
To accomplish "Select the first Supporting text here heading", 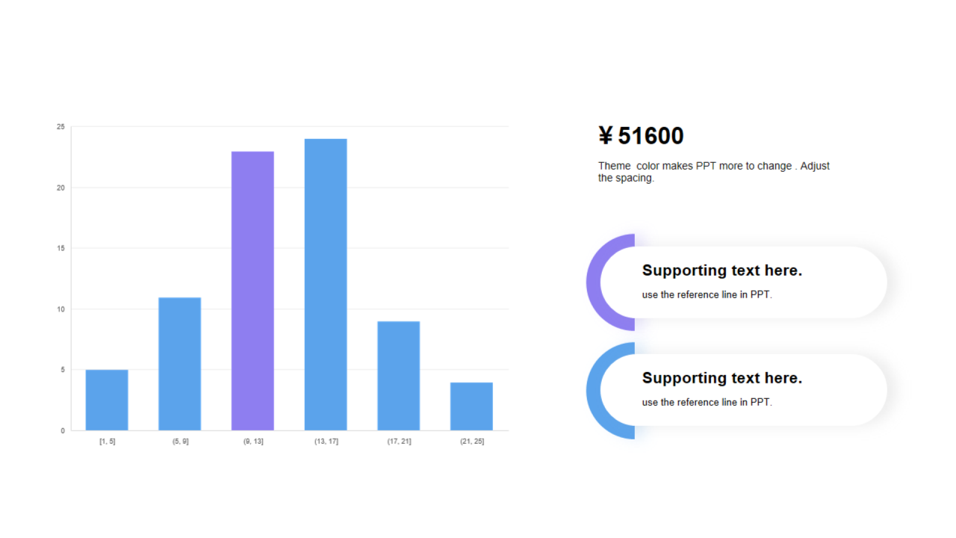I will 722,270.
